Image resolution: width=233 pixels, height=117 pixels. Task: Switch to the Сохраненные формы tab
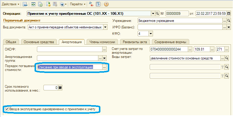170,42
